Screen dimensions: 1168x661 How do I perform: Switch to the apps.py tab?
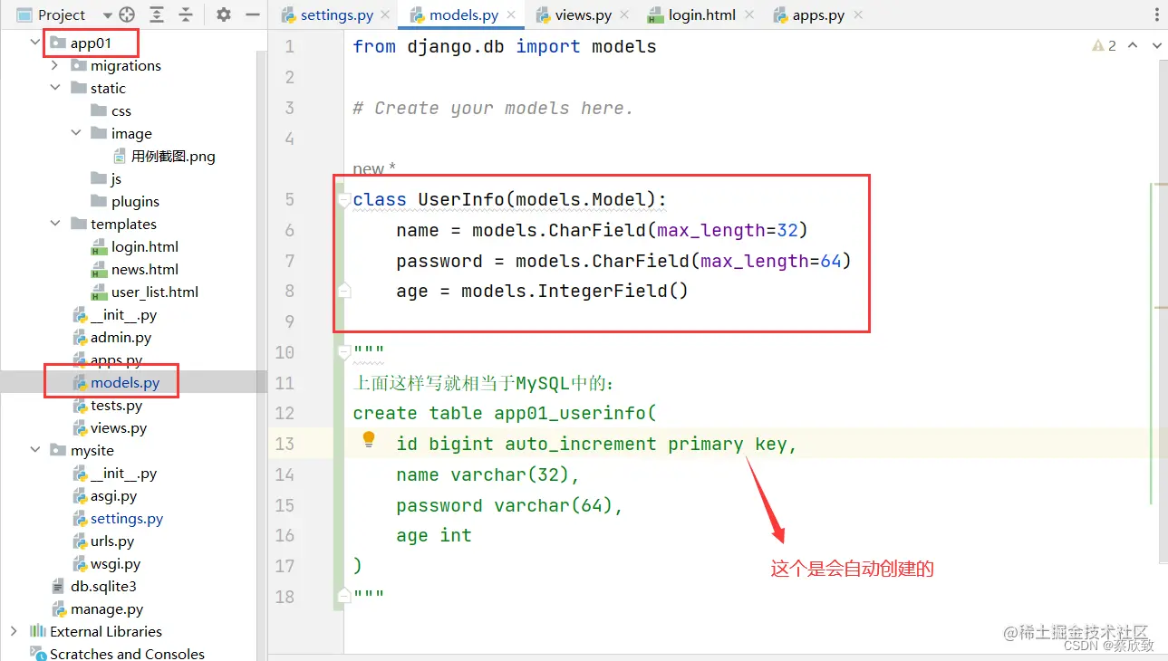pyautogui.click(x=807, y=15)
